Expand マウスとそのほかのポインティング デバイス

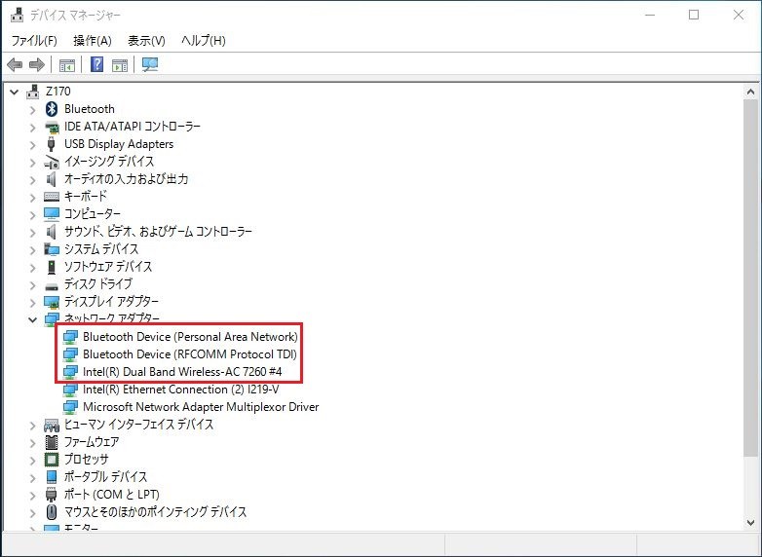pyautogui.click(x=32, y=512)
